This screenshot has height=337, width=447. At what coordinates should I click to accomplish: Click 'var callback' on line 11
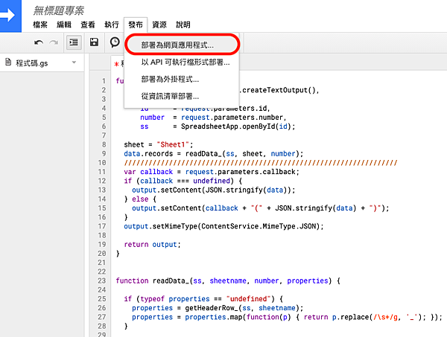(x=148, y=172)
